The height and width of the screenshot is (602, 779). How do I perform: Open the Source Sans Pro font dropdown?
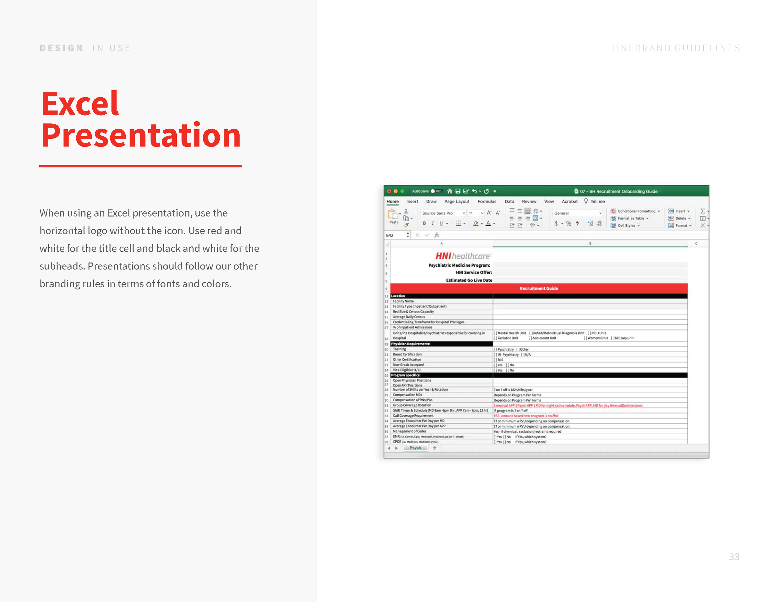443,213
